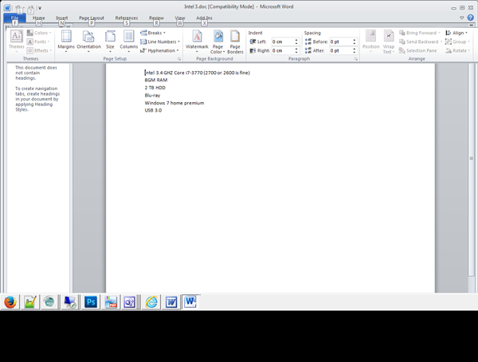Open the Themes gallery
Viewport: 478px width, 362px height.
[16, 41]
